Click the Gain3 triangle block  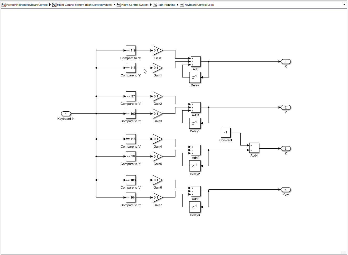[157, 114]
